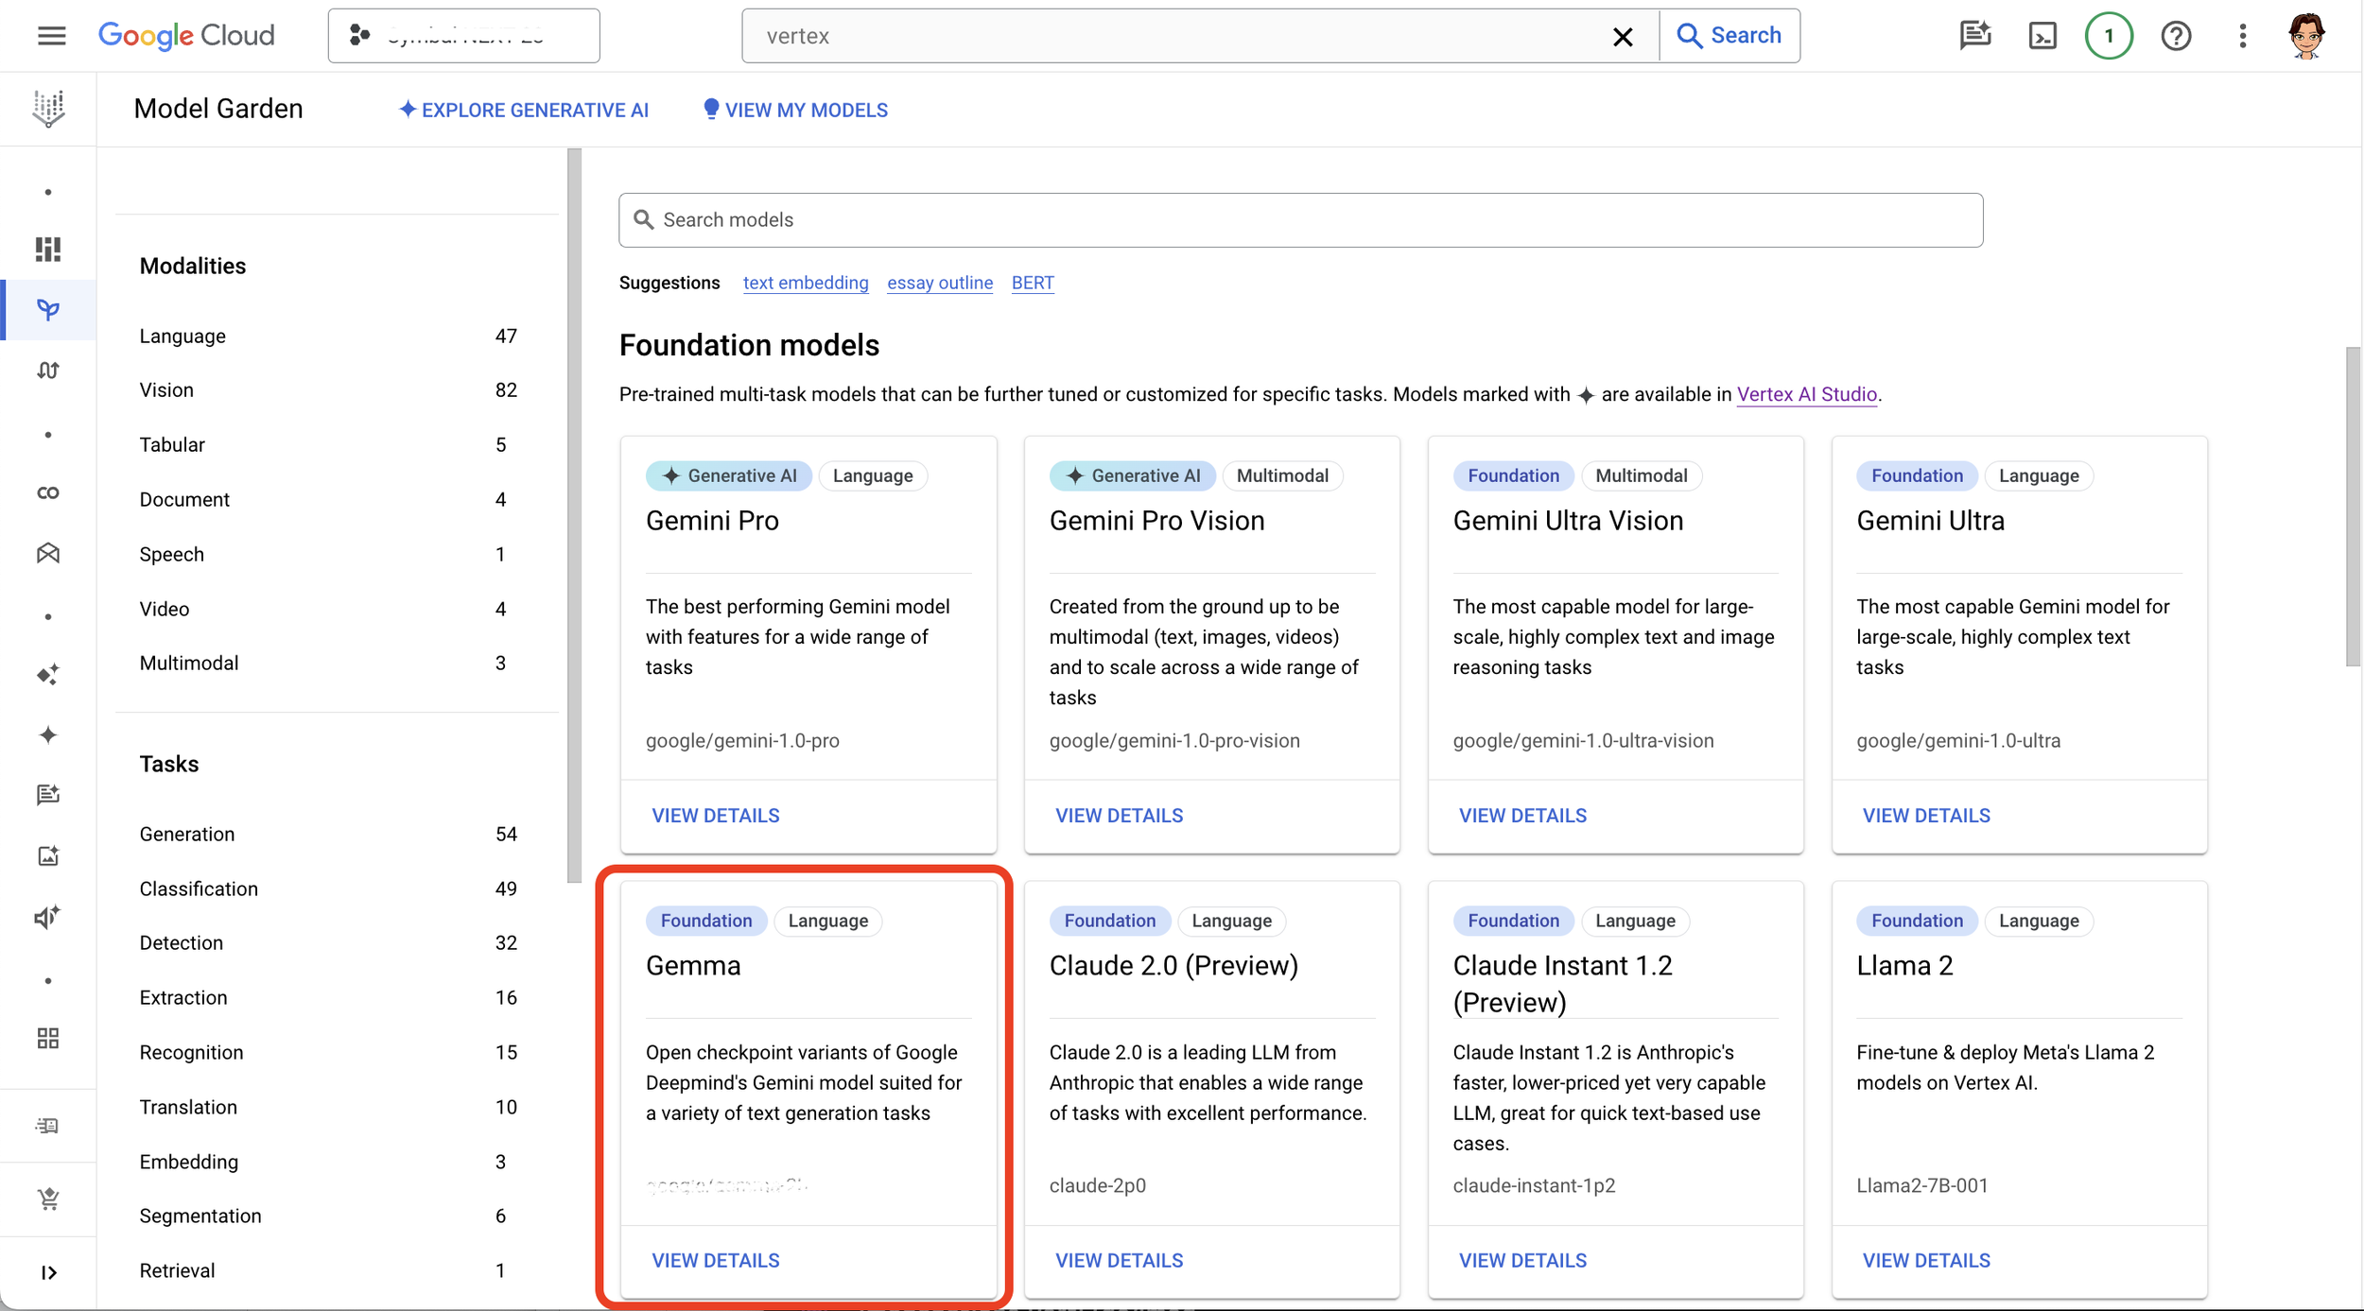This screenshot has width=2364, height=1311.
Task: Click the help question mark icon
Action: tap(2175, 36)
